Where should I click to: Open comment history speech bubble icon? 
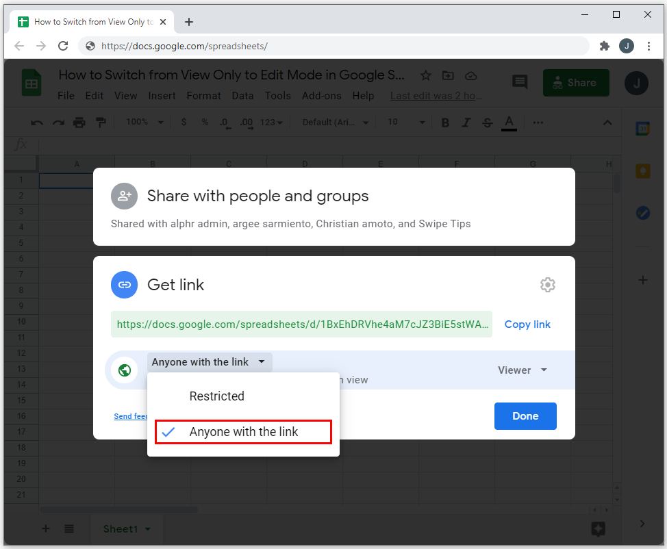[520, 83]
